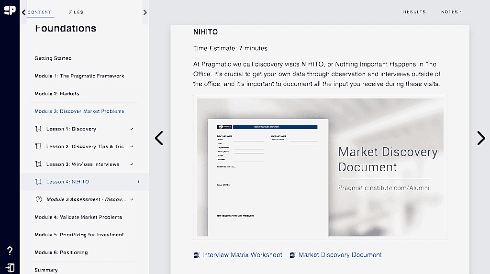This screenshot has height=274, width=490.
Task: Switch to the FILES tab
Action: [x=76, y=12]
